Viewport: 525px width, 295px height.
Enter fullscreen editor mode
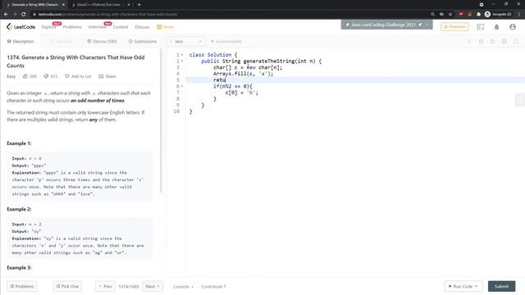(516, 42)
